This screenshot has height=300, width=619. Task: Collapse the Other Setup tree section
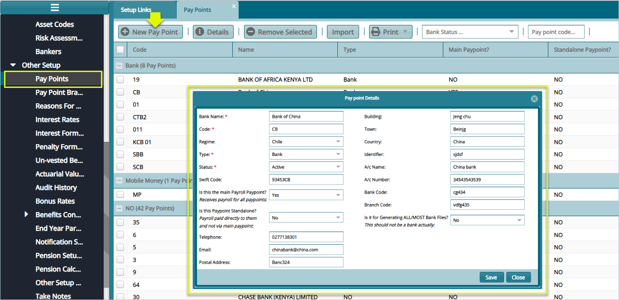(13, 65)
